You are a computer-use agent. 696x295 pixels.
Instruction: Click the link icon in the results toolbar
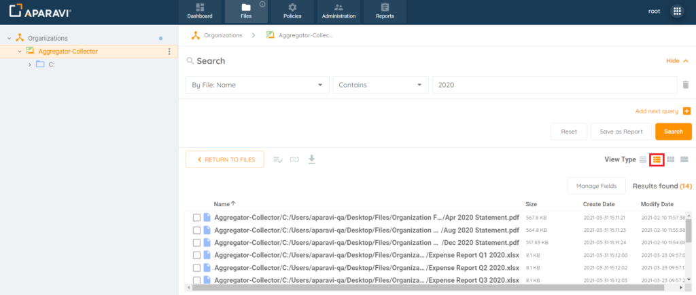pyautogui.click(x=294, y=159)
